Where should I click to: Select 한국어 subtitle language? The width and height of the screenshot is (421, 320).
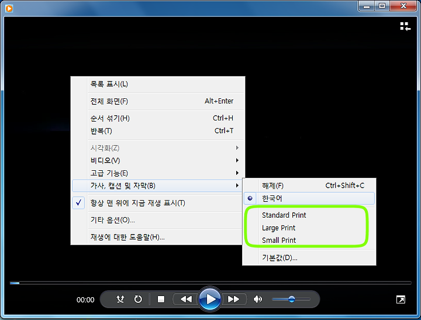[x=309, y=198]
